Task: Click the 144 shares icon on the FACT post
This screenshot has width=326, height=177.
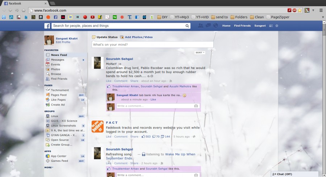Action: (x=163, y=137)
